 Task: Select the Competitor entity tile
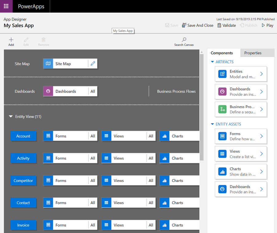pos(23,180)
